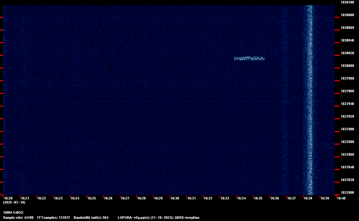Click the LOPORA-v5g.py QRSS reception text
This screenshot has height=221, width=359.
pos(159,218)
